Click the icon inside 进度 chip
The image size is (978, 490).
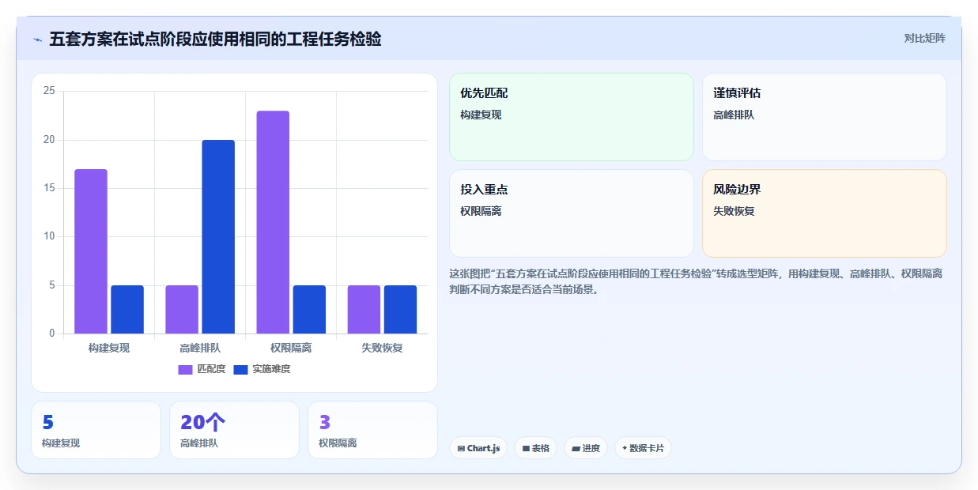[576, 448]
